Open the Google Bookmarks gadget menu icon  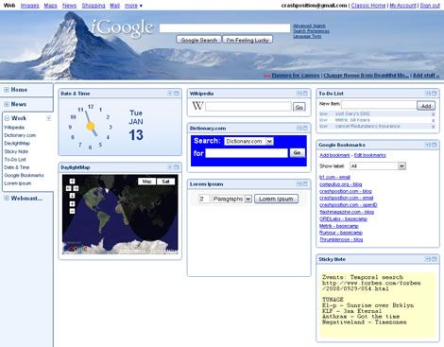pos(428,145)
